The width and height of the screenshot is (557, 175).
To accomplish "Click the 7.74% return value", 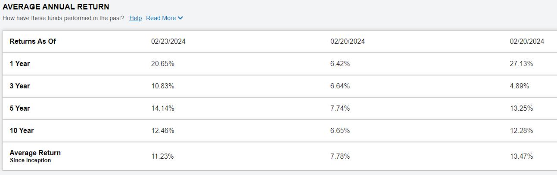I will click(340, 108).
